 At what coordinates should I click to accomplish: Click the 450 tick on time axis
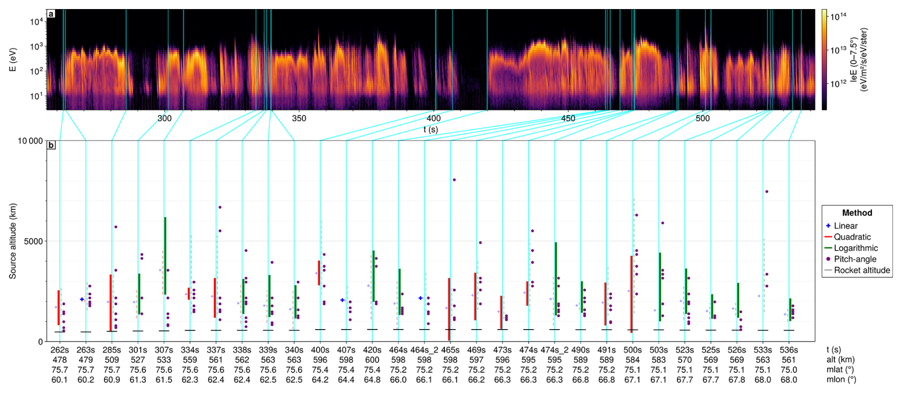click(x=568, y=118)
